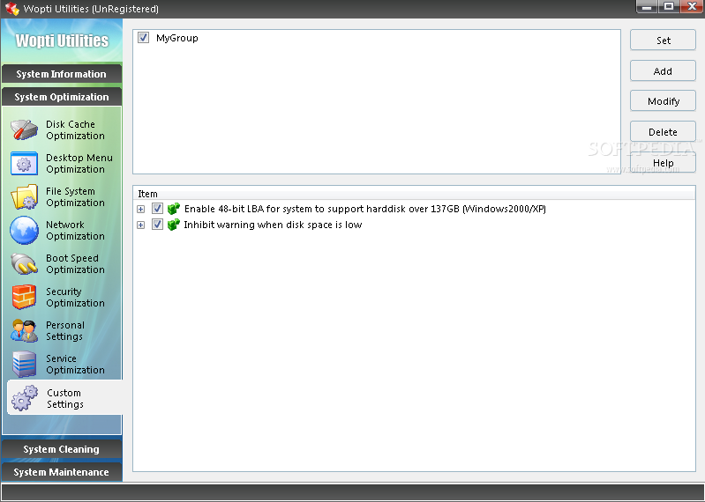
Task: Select the Disk Cache Optimization label
Action: 75,130
